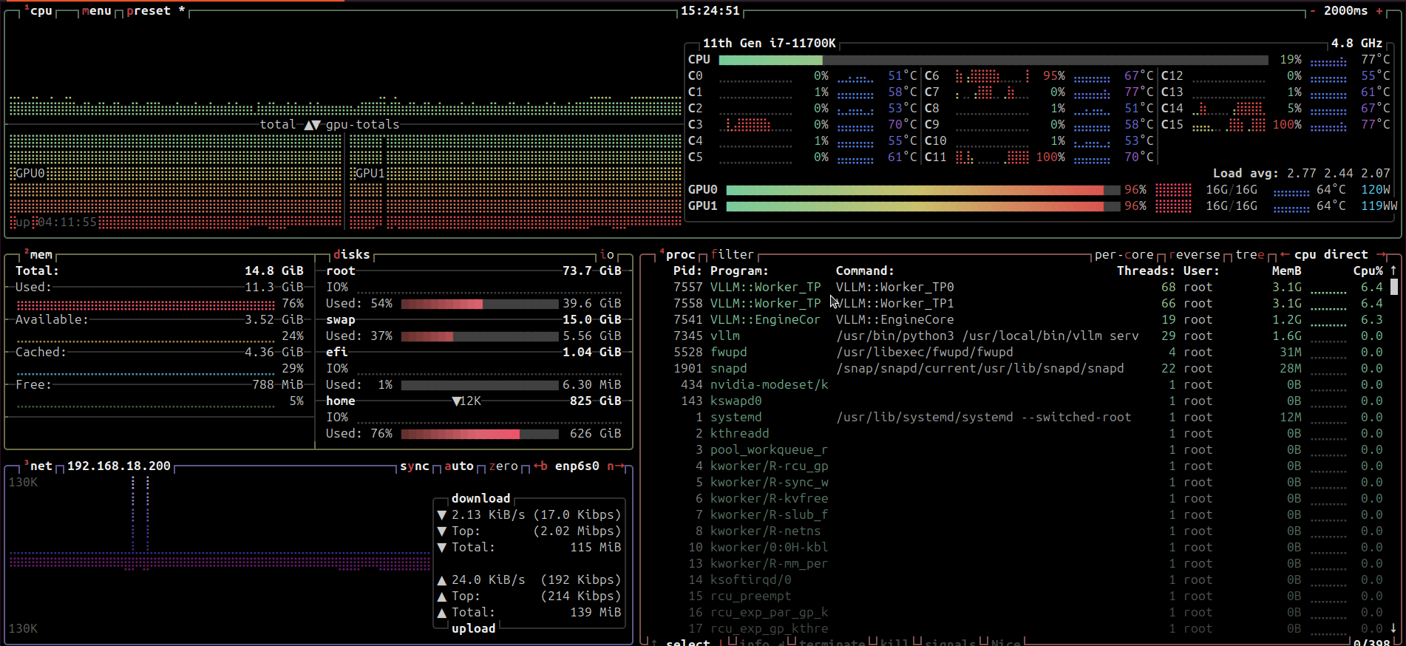Select process 2 kthreadd
This screenshot has height=646, width=1406.
pyautogui.click(x=1017, y=434)
